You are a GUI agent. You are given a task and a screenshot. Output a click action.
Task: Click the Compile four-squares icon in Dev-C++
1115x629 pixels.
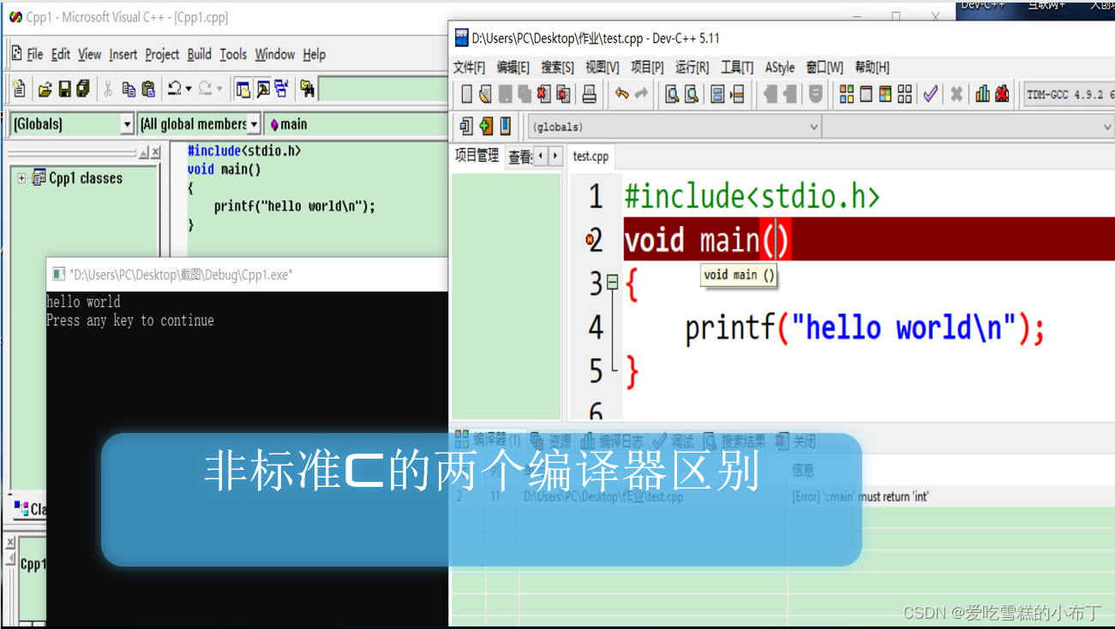coord(847,94)
